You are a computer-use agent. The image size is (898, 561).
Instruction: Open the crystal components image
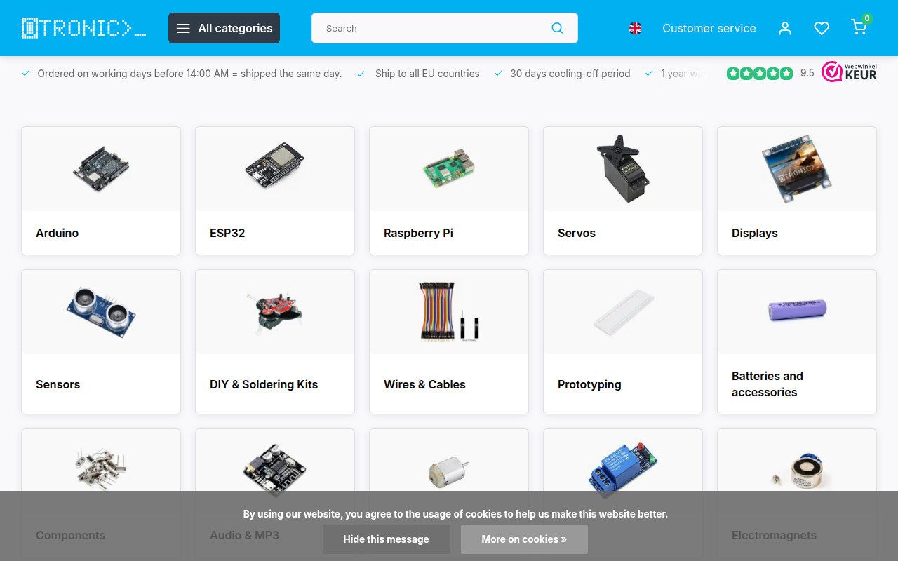101,468
